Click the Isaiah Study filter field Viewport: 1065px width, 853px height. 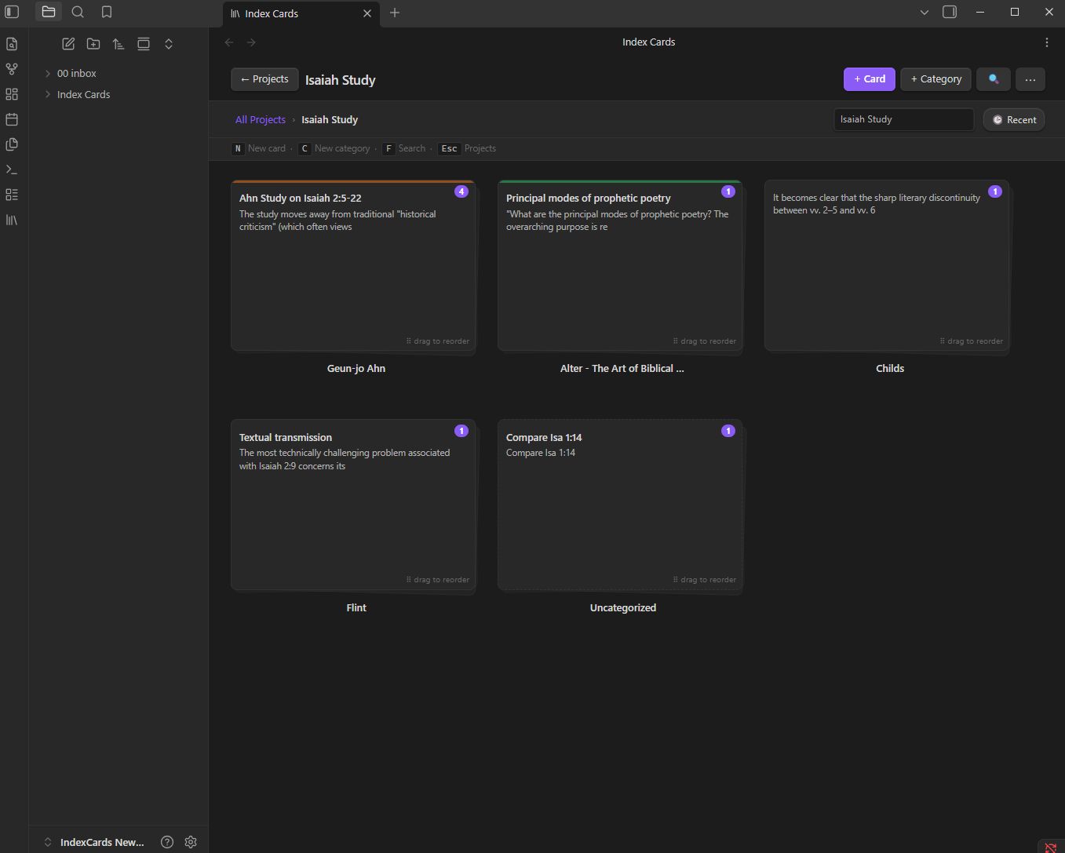[903, 119]
